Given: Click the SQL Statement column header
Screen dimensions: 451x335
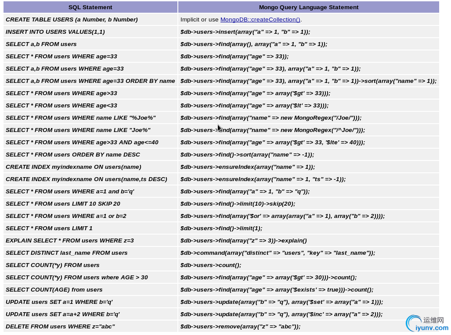Looking at the screenshot, I should pos(90,7).
